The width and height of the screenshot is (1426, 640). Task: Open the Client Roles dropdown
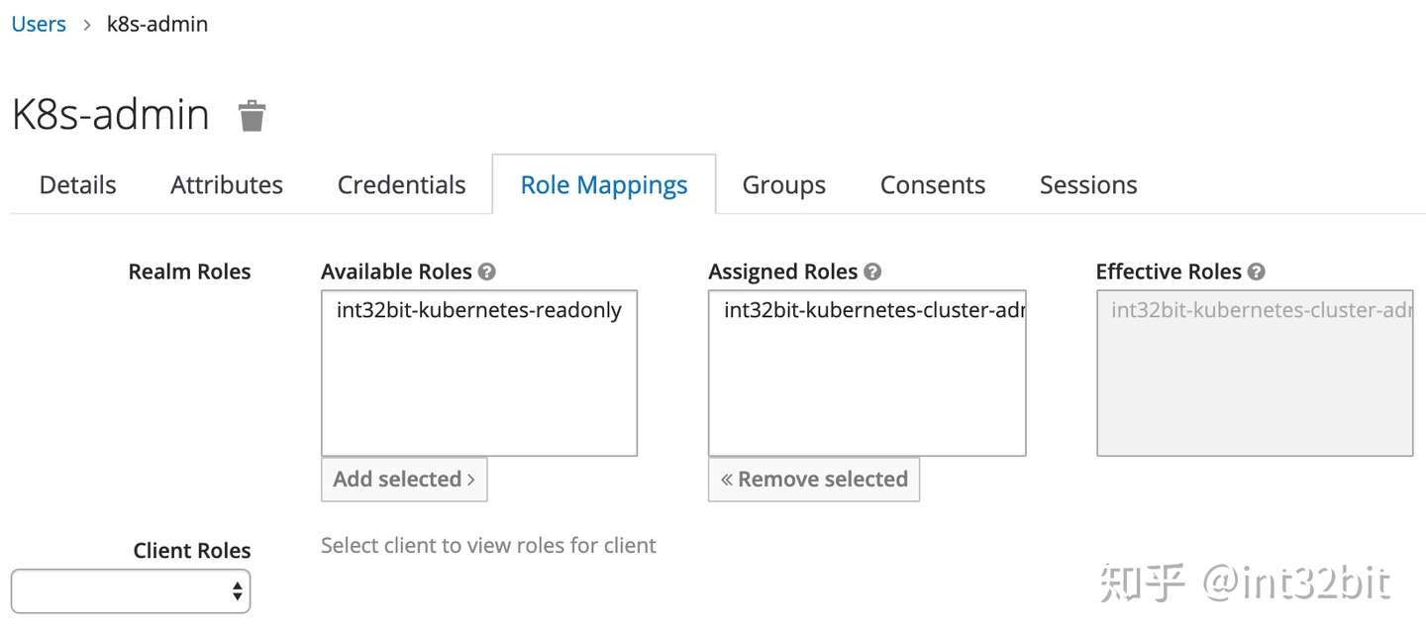pyautogui.click(x=131, y=591)
